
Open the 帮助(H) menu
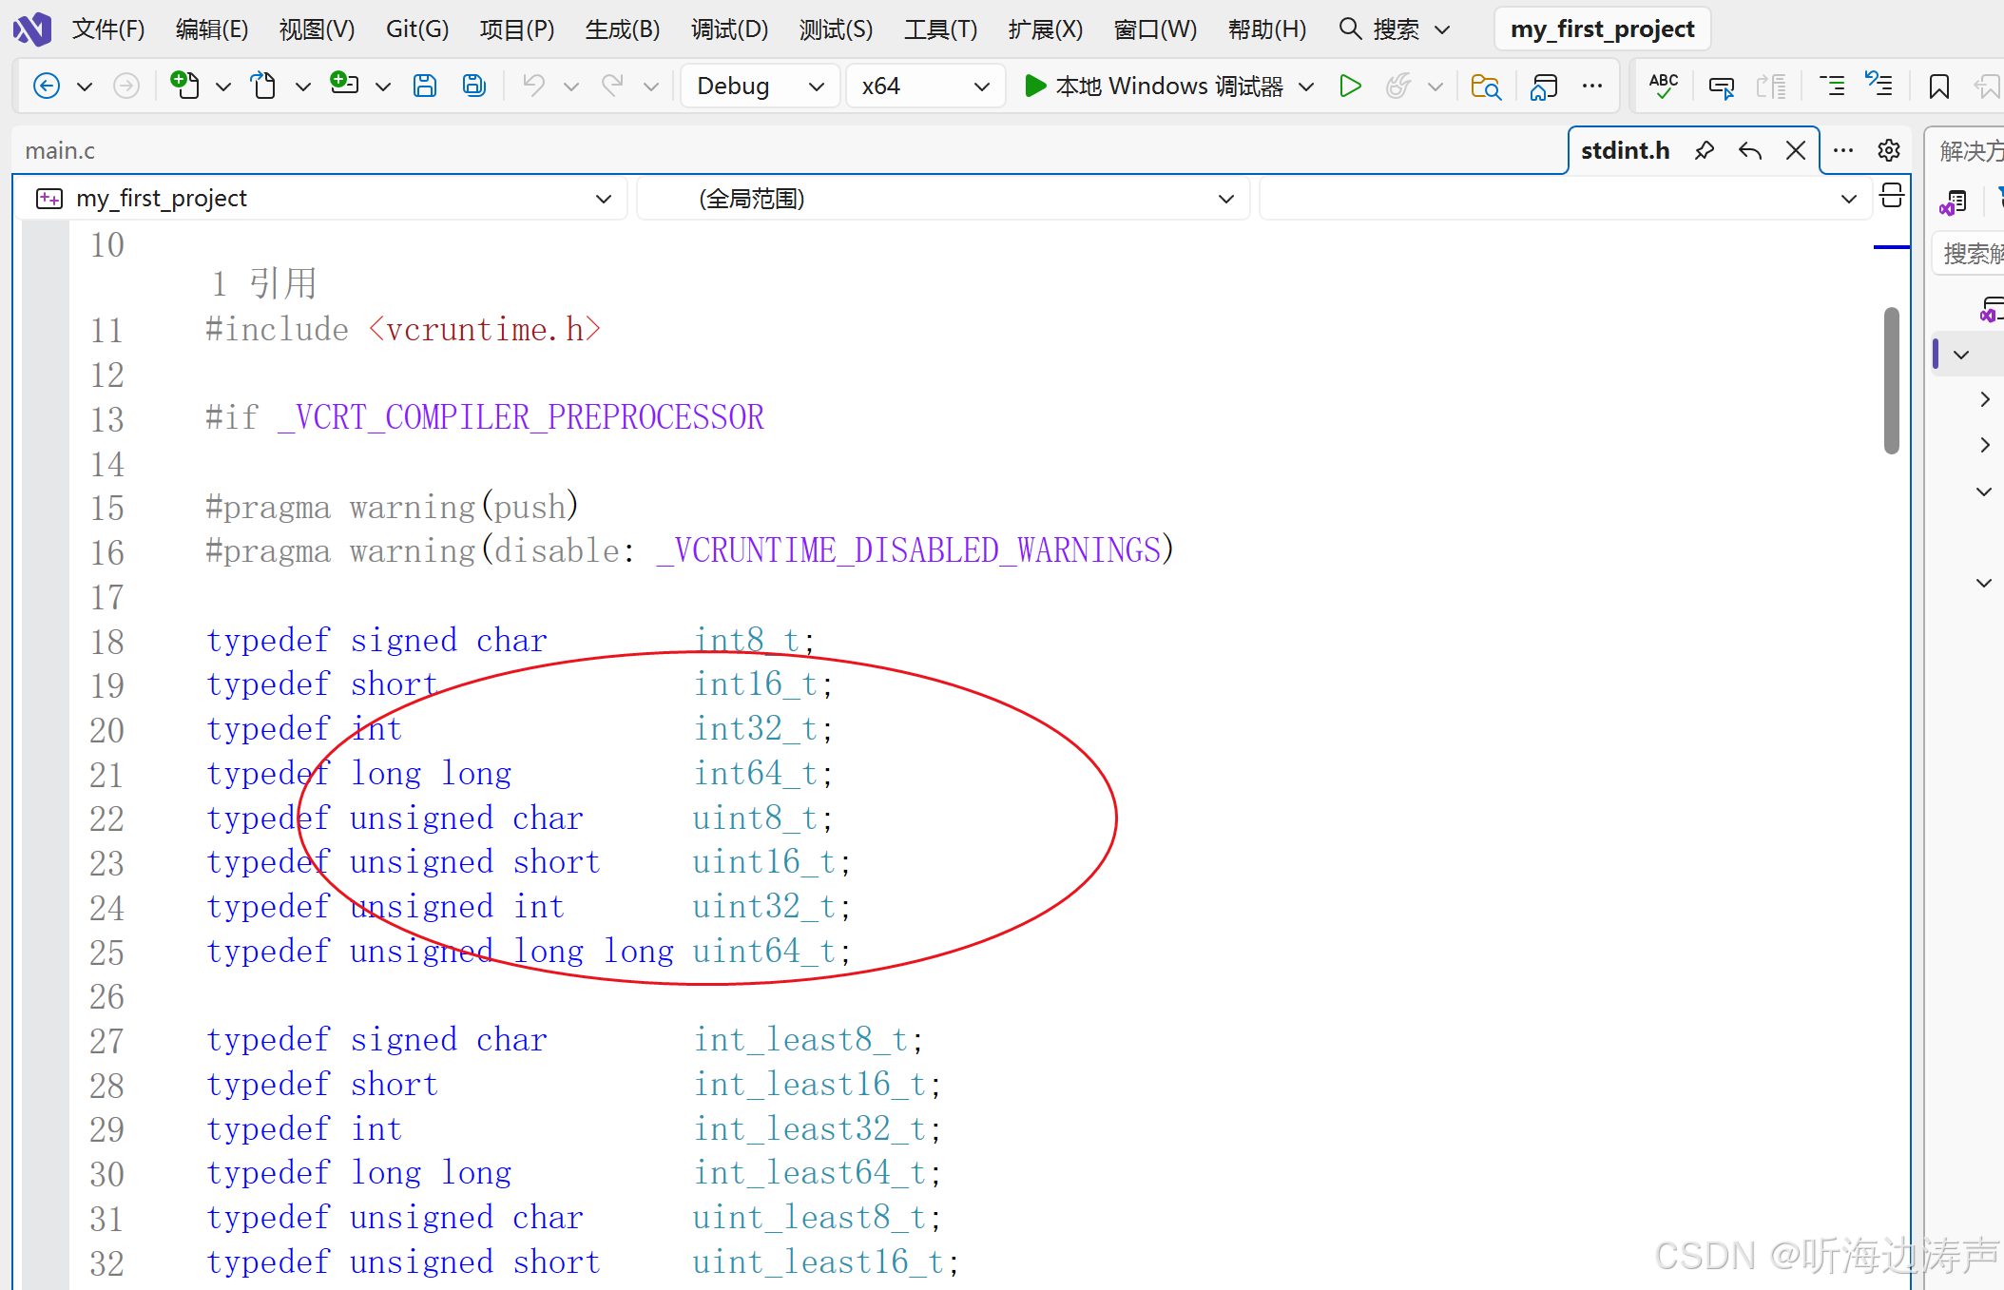coord(1267,29)
